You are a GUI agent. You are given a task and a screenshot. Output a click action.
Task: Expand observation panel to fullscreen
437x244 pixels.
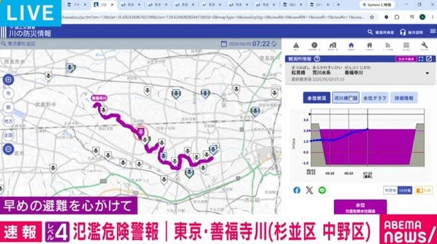coord(421,59)
